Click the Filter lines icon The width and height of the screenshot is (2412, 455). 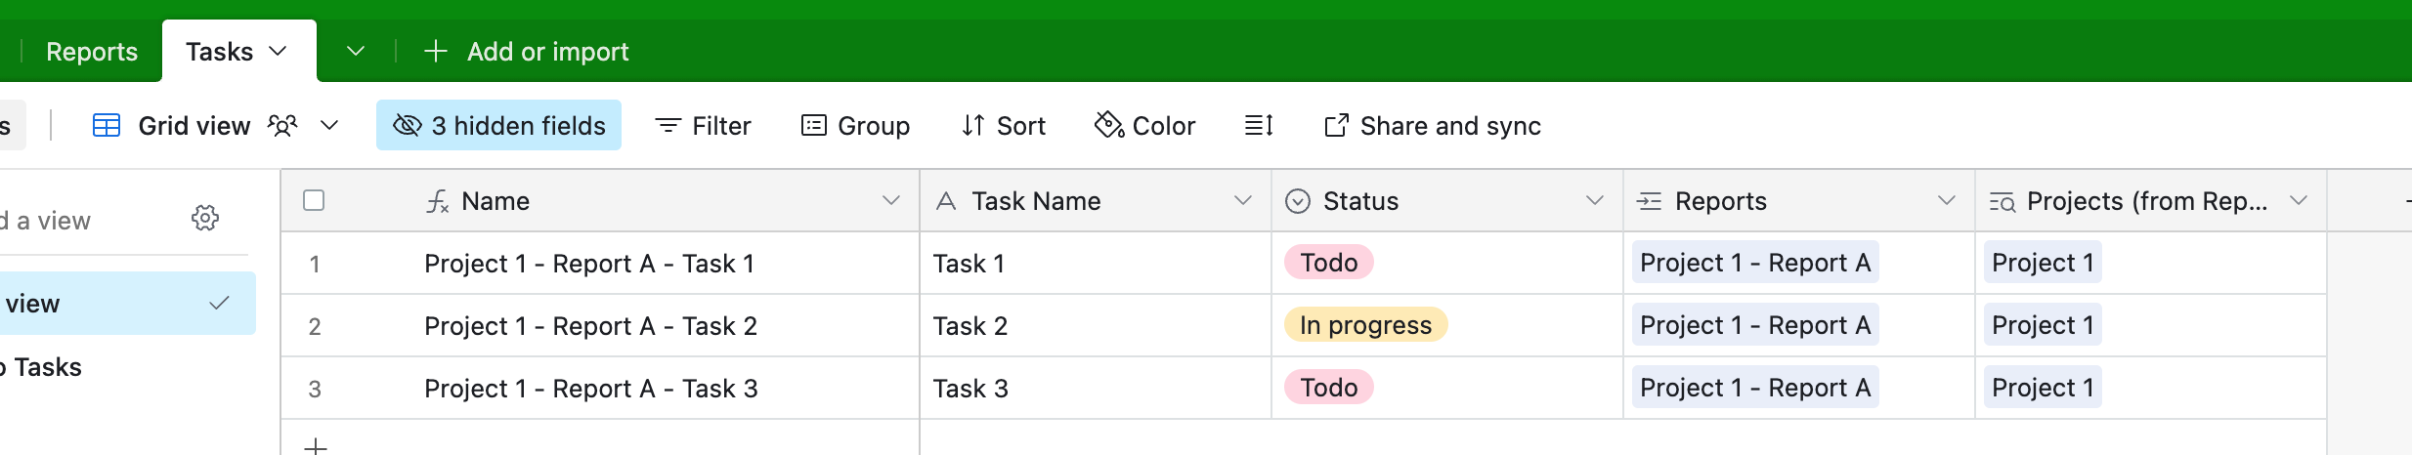point(668,126)
